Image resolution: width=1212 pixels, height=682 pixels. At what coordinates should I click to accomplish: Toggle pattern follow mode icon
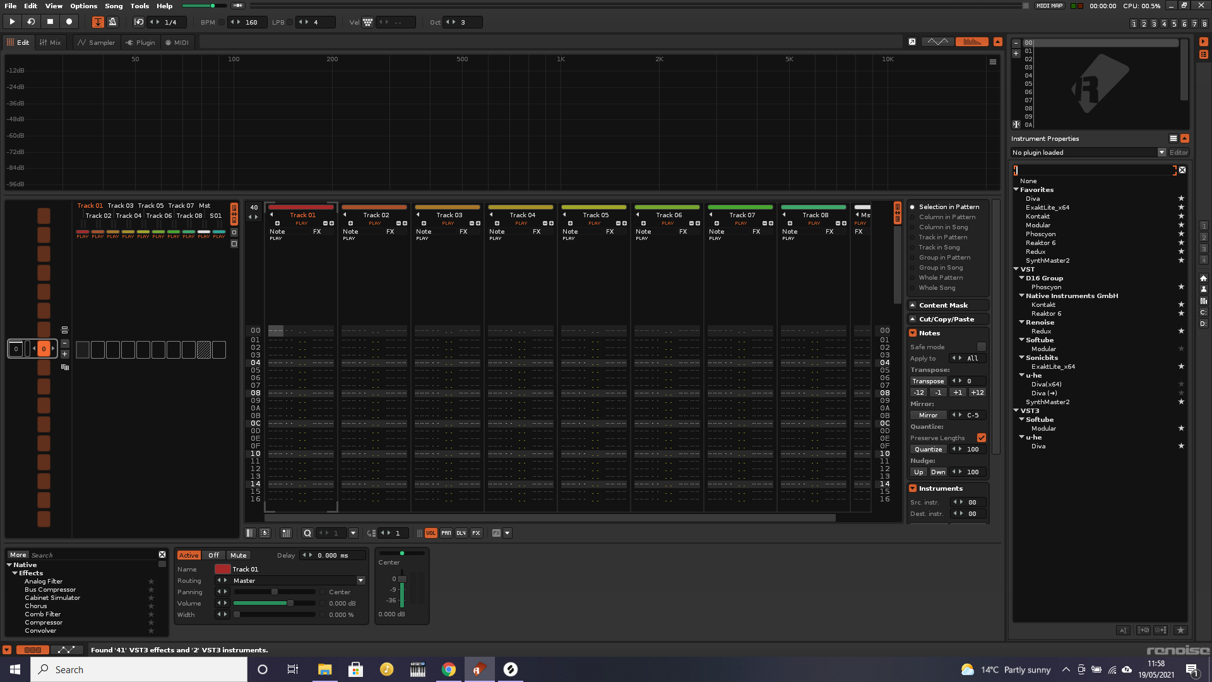(x=98, y=22)
